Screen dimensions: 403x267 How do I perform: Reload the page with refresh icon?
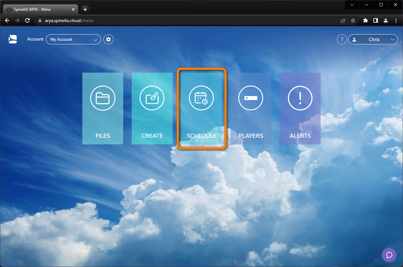point(27,20)
